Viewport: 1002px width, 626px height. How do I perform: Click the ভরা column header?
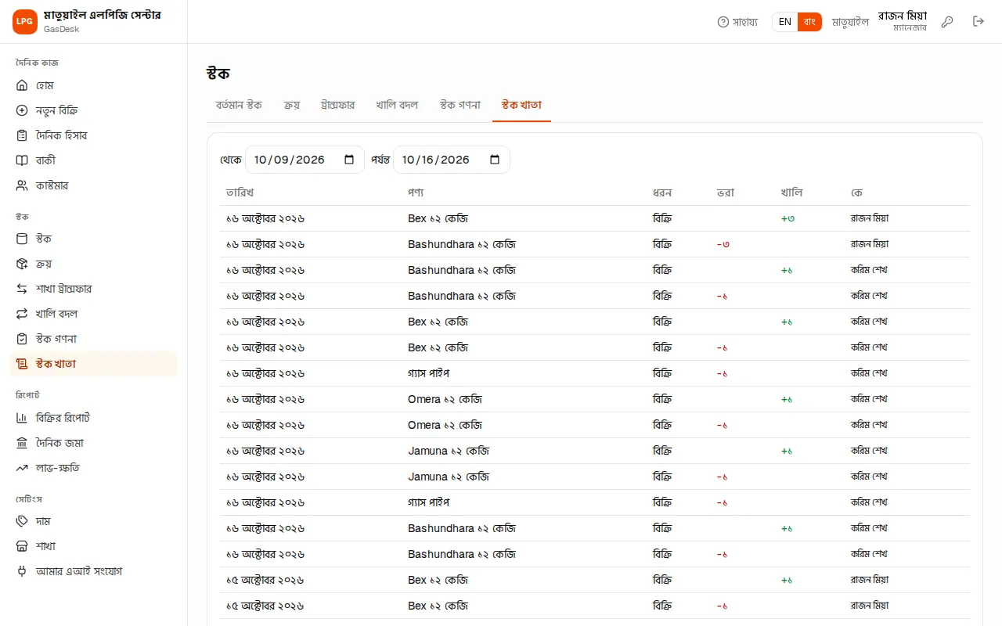pos(726,192)
